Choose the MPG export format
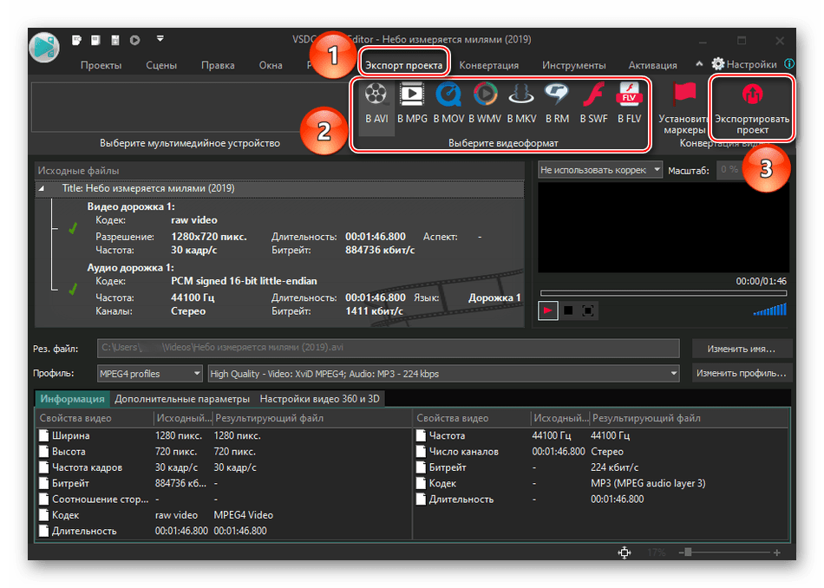 pyautogui.click(x=412, y=104)
